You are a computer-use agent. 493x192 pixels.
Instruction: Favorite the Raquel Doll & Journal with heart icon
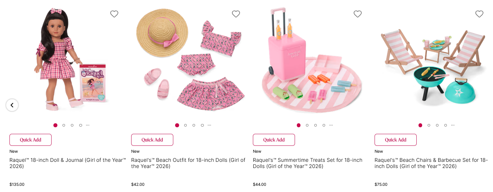[114, 14]
